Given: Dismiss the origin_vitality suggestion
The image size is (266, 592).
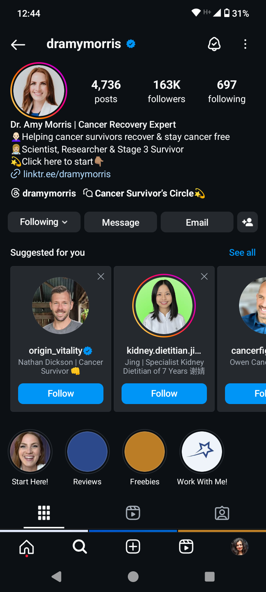Looking at the screenshot, I should (x=101, y=276).
